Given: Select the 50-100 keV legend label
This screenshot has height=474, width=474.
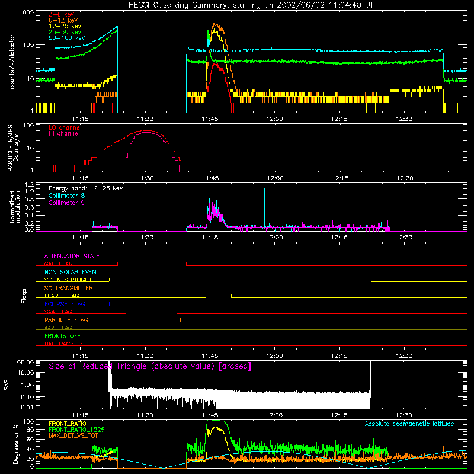Looking at the screenshot, I should click(67, 38).
